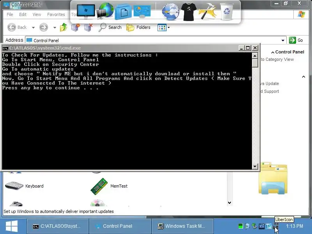Open the Views dropdown arrow
The height and width of the screenshot is (234, 312).
click(x=168, y=27)
